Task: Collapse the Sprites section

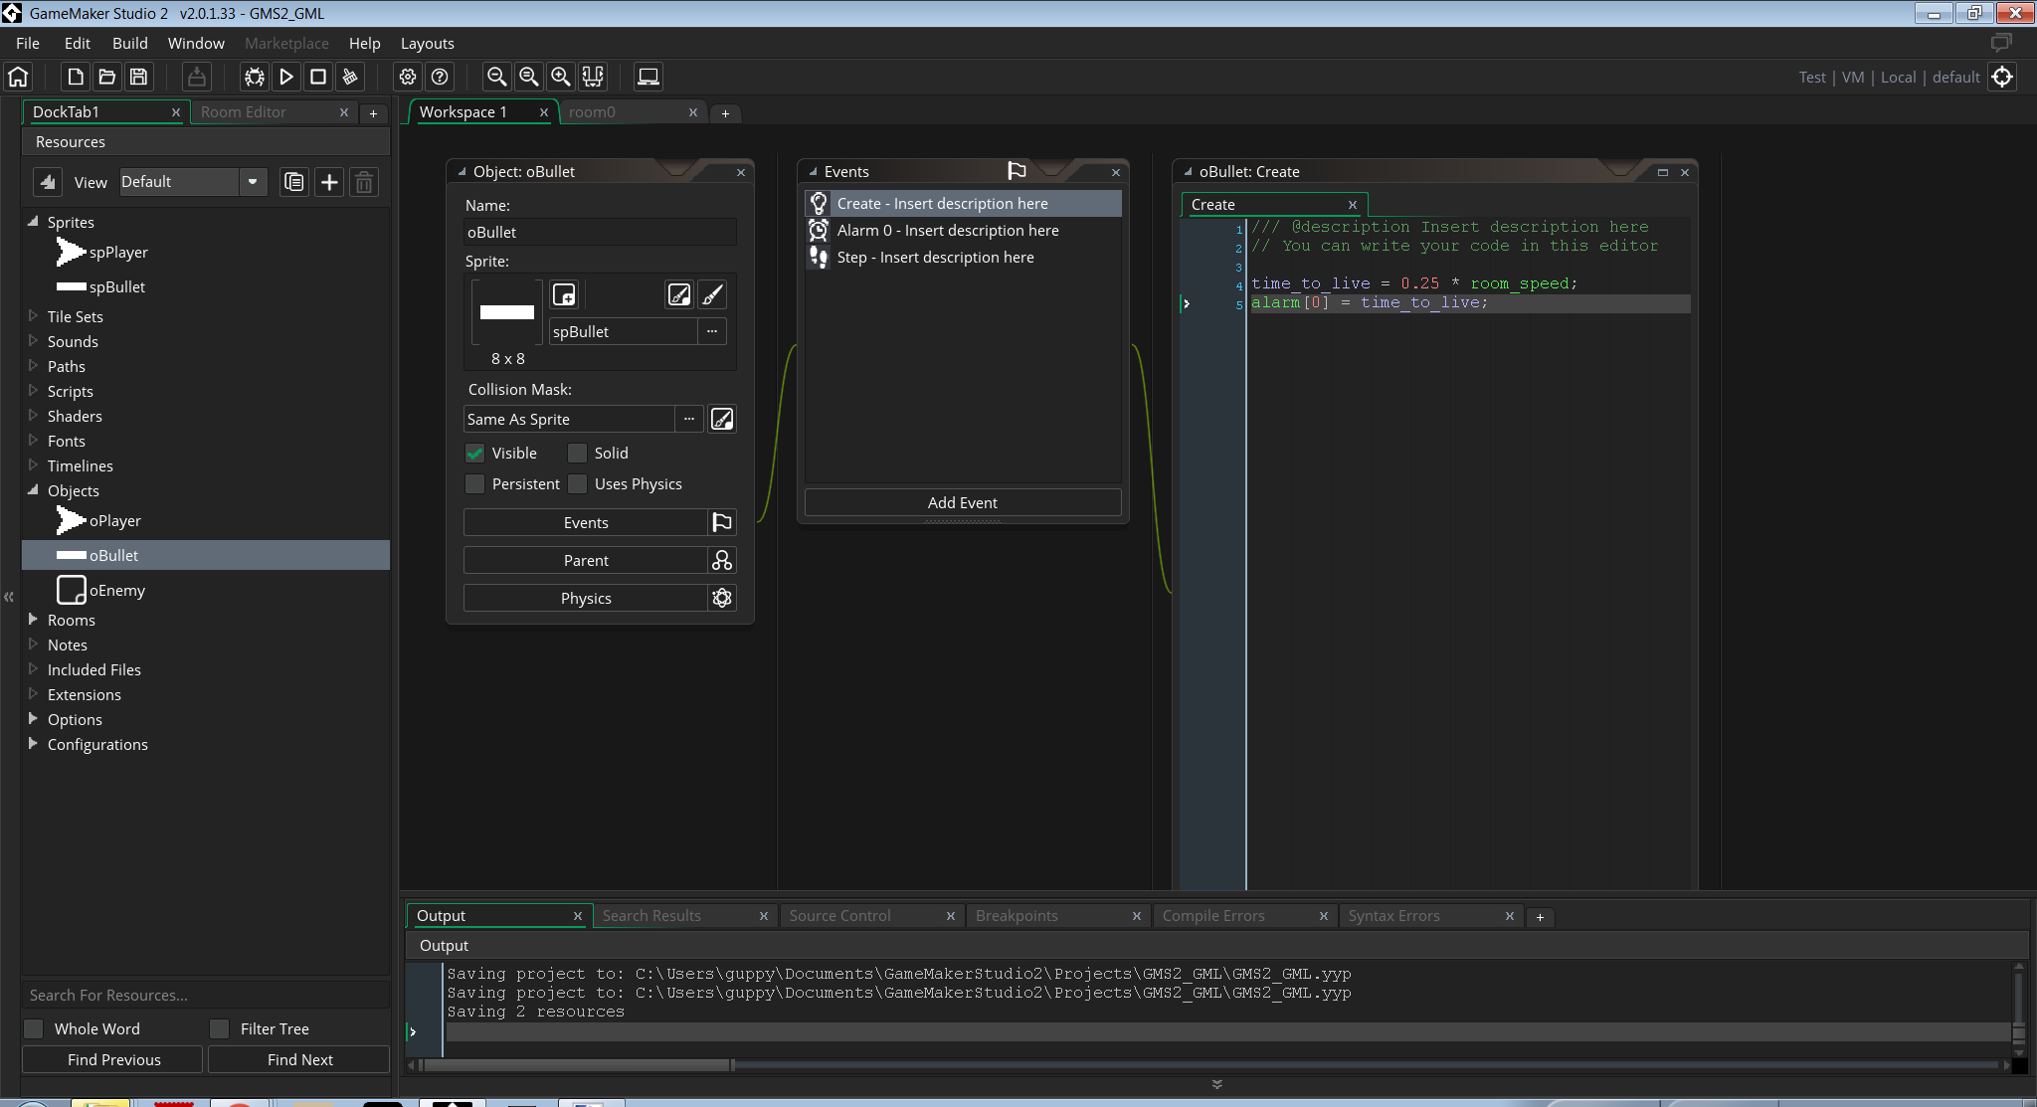Action: click(x=34, y=222)
